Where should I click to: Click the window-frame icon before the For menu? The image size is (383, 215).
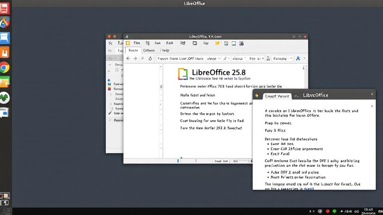pos(194,43)
